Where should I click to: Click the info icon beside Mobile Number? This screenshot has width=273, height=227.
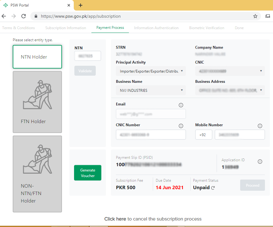[x=260, y=126]
